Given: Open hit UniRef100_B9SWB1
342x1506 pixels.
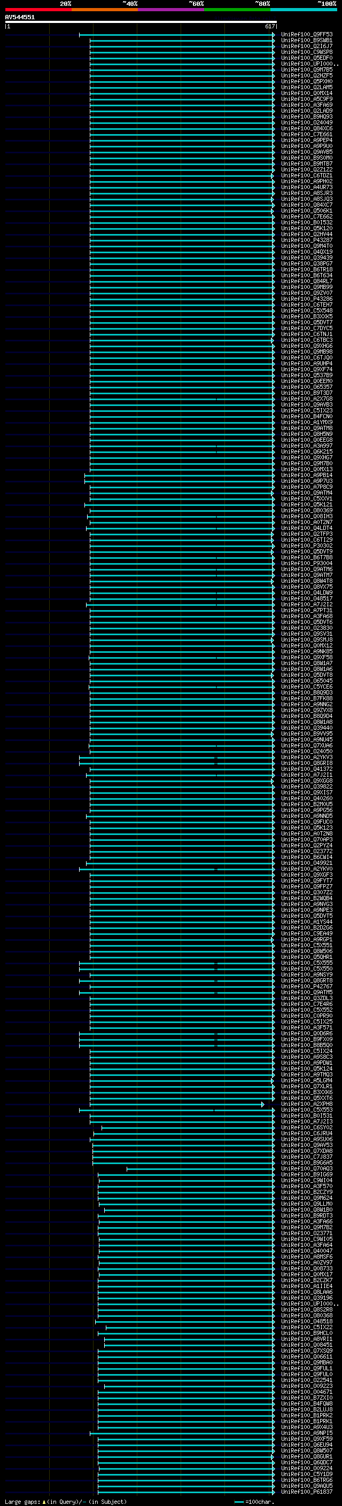Looking at the screenshot, I should coord(307,41).
